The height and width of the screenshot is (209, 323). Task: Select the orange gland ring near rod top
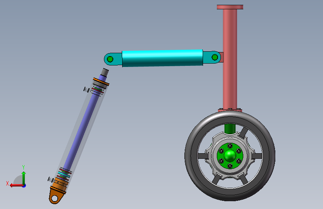[101, 81]
